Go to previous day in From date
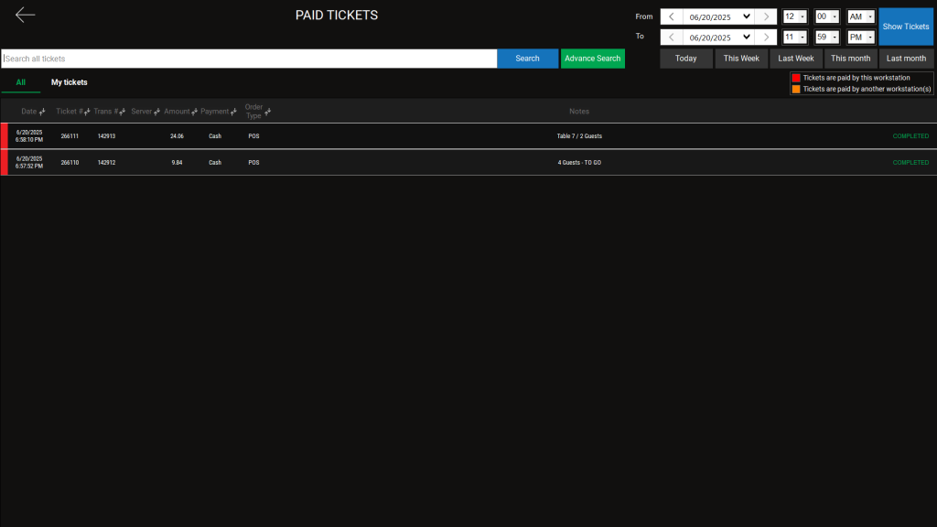 672,16
